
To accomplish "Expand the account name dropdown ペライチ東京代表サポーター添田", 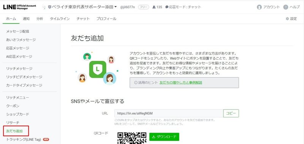I will pos(82,7).
